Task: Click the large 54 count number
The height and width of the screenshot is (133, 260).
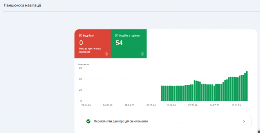Action: [x=119, y=43]
